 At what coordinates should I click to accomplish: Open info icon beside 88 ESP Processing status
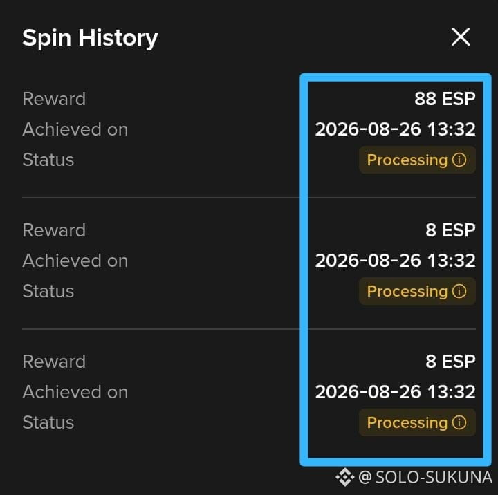(459, 160)
